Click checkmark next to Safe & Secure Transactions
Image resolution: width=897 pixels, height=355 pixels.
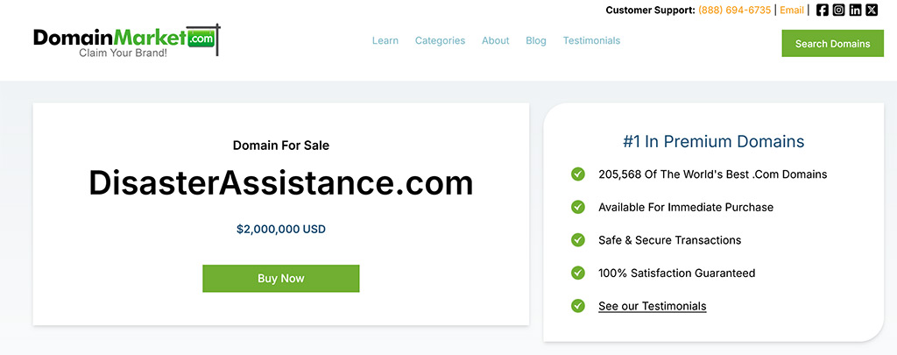[x=578, y=240]
